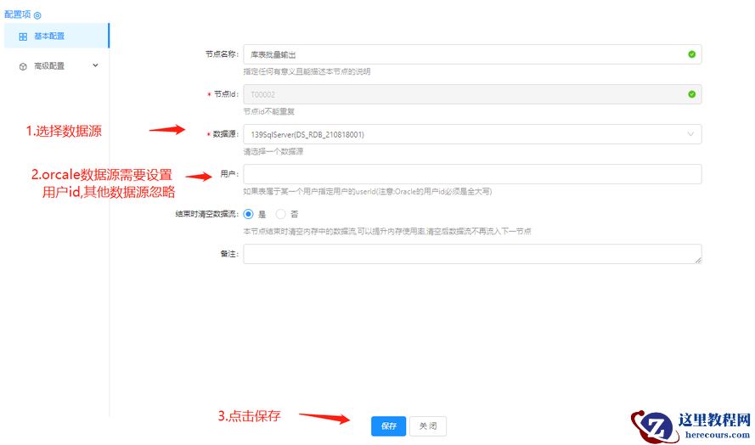Click the 关闭 button
The height and width of the screenshot is (445, 755).
(x=427, y=426)
